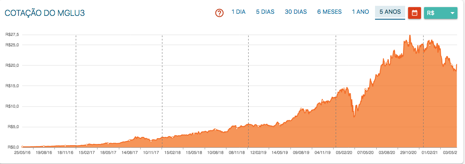Click the 18/05/17 date label
Viewport: 465px width, 164px height.
pyautogui.click(x=108, y=153)
